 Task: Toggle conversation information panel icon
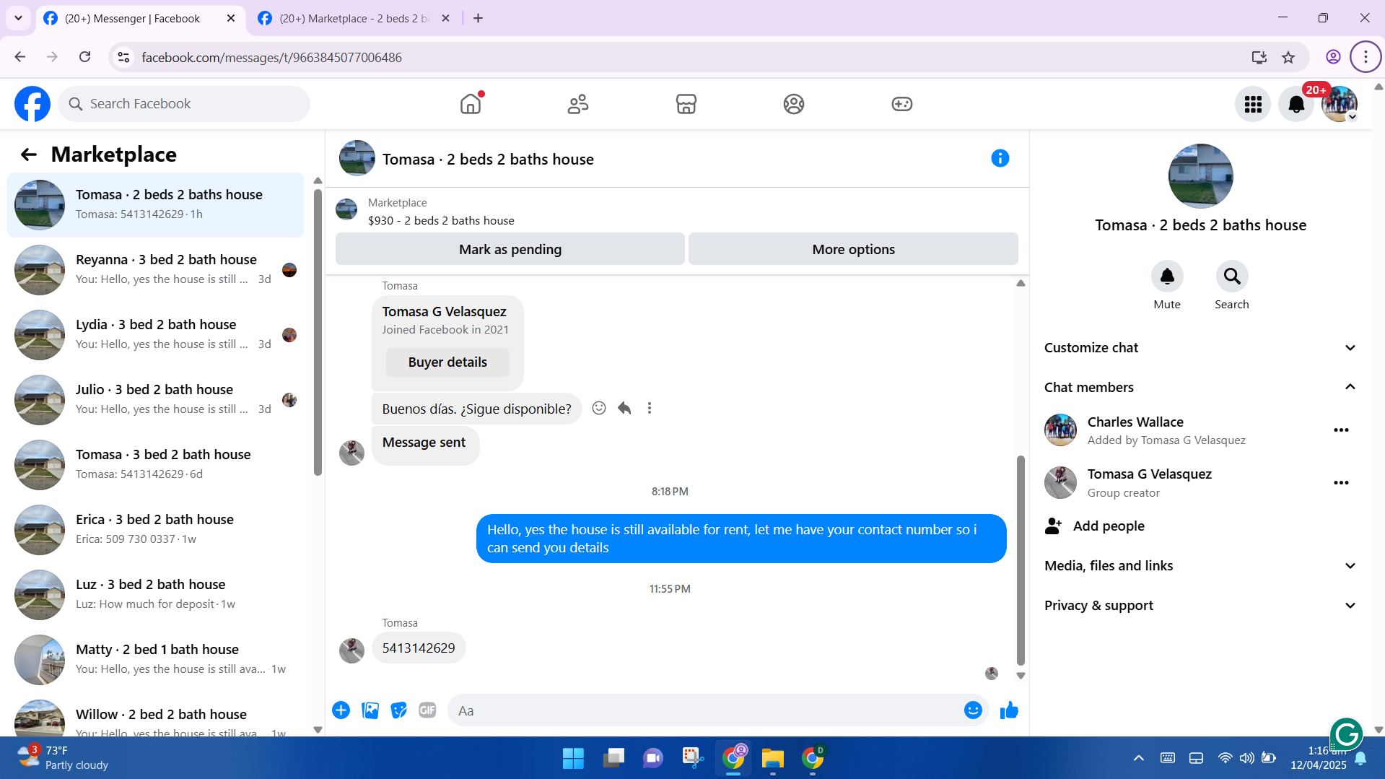[1000, 159]
